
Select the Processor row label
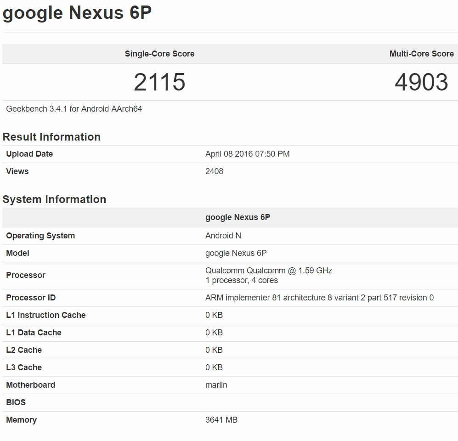(x=26, y=275)
